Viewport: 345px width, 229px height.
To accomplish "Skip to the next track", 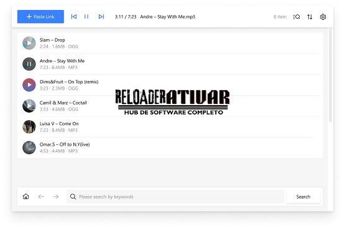I will [x=101, y=17].
